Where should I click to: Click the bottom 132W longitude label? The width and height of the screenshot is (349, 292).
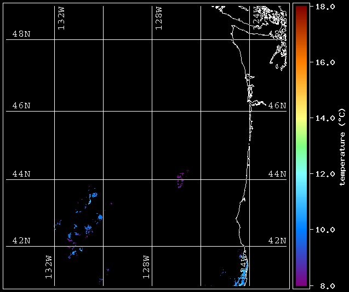coord(49,267)
